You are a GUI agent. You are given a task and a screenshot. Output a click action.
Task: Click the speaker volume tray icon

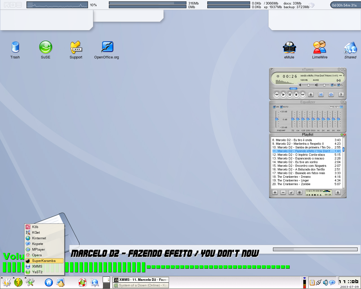click(325, 282)
